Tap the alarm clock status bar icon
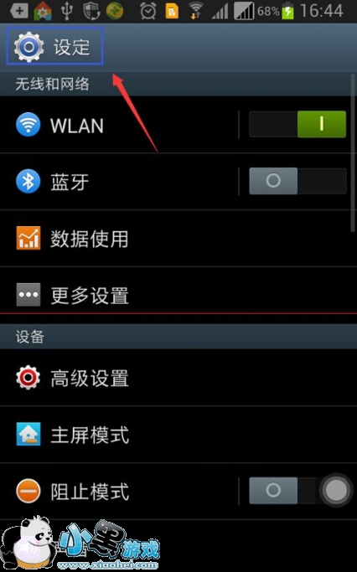 pyautogui.click(x=147, y=11)
